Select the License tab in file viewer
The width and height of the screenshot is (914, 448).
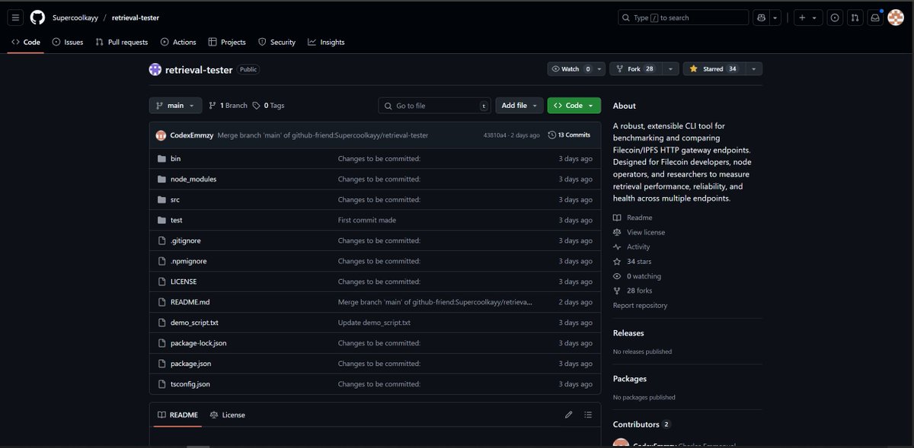227,415
